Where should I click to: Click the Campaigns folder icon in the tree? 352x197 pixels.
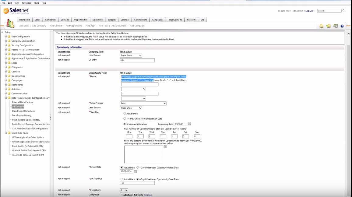9,80
